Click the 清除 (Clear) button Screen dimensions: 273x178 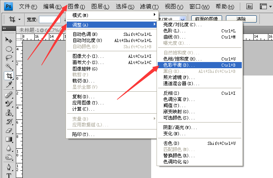click(241, 19)
